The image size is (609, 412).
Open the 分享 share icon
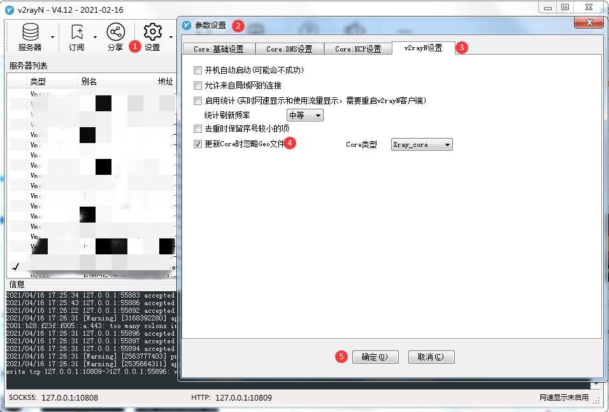pos(115,38)
